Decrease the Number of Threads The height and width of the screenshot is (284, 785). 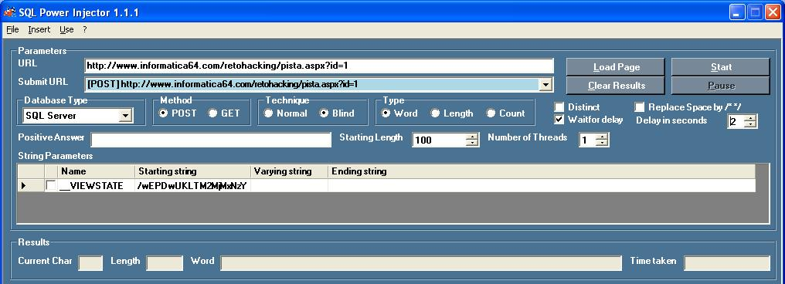(602, 144)
